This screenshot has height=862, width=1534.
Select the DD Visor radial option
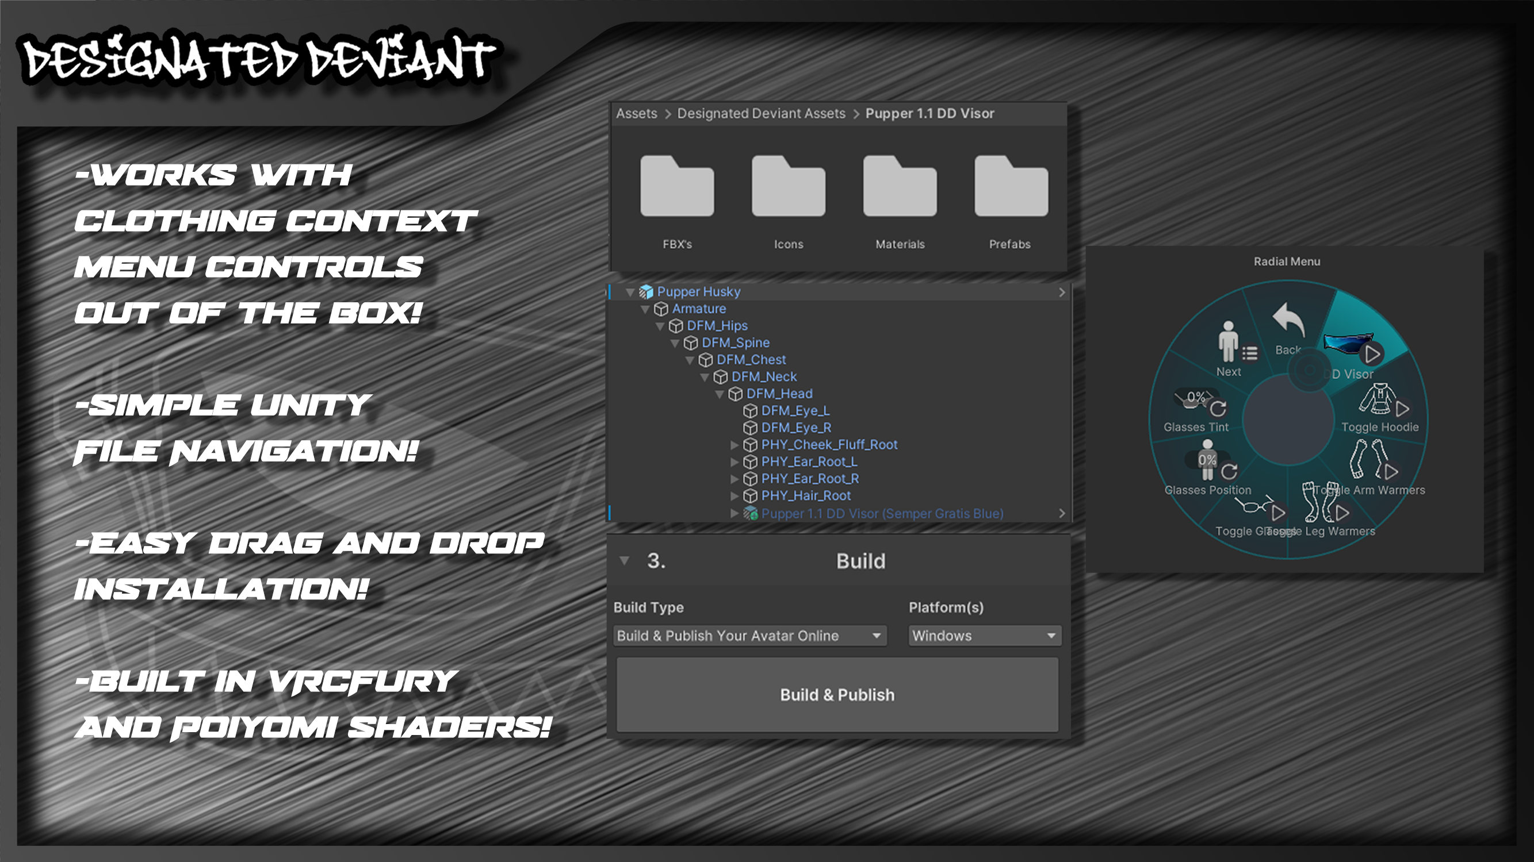[1353, 348]
